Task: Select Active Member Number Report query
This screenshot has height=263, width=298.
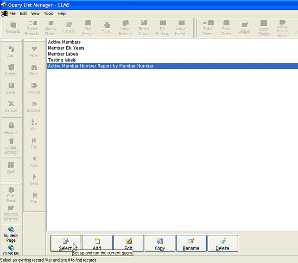Action: pos(101,66)
